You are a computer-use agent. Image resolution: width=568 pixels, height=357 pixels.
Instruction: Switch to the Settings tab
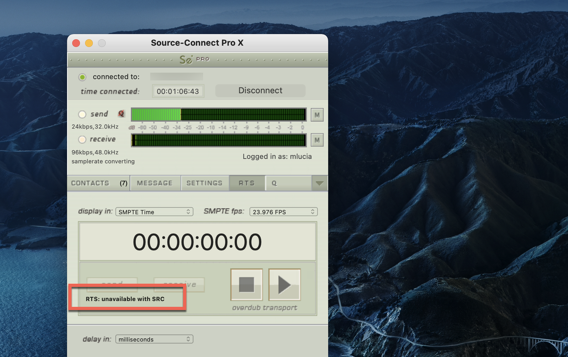pyautogui.click(x=204, y=183)
